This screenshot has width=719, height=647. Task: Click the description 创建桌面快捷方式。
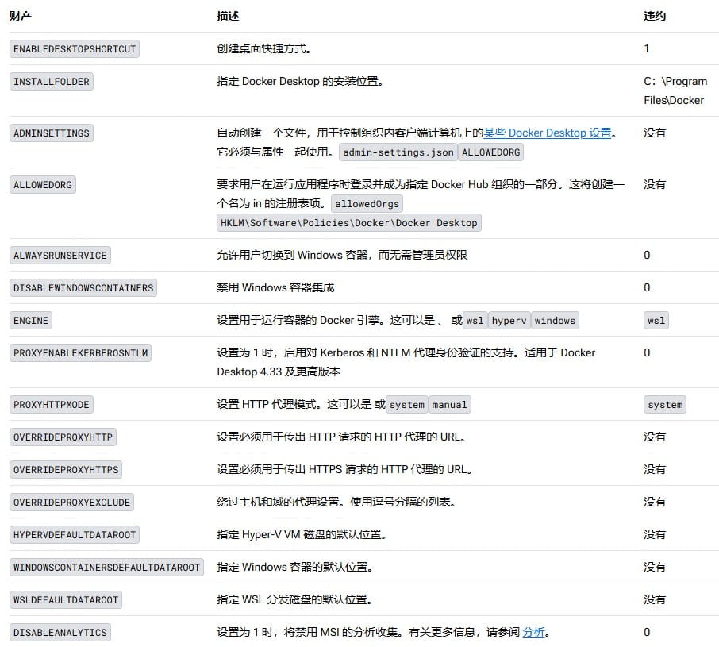click(x=264, y=48)
